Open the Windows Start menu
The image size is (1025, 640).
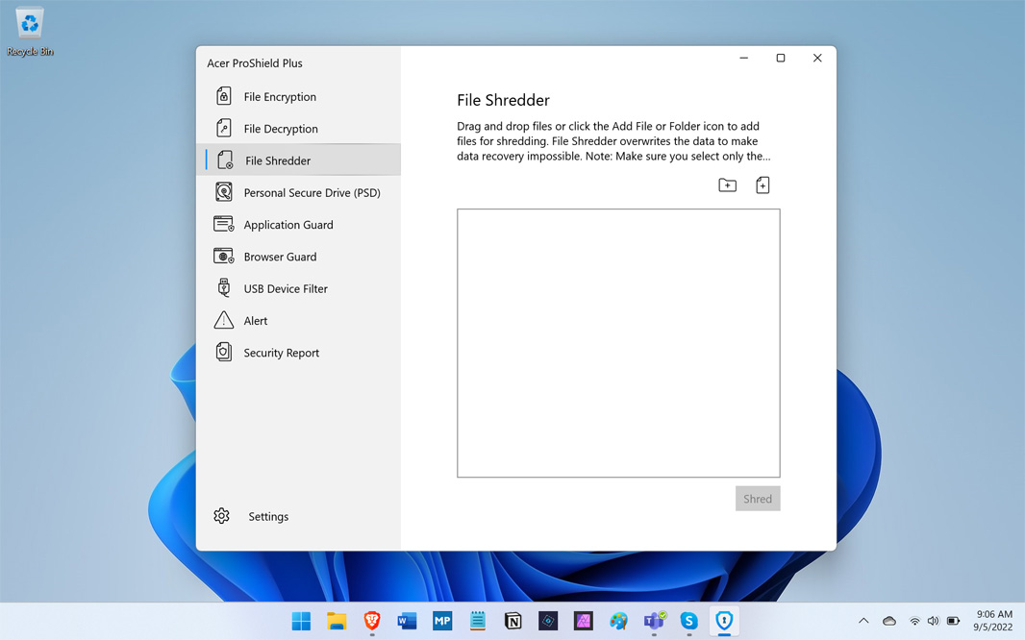tap(301, 622)
